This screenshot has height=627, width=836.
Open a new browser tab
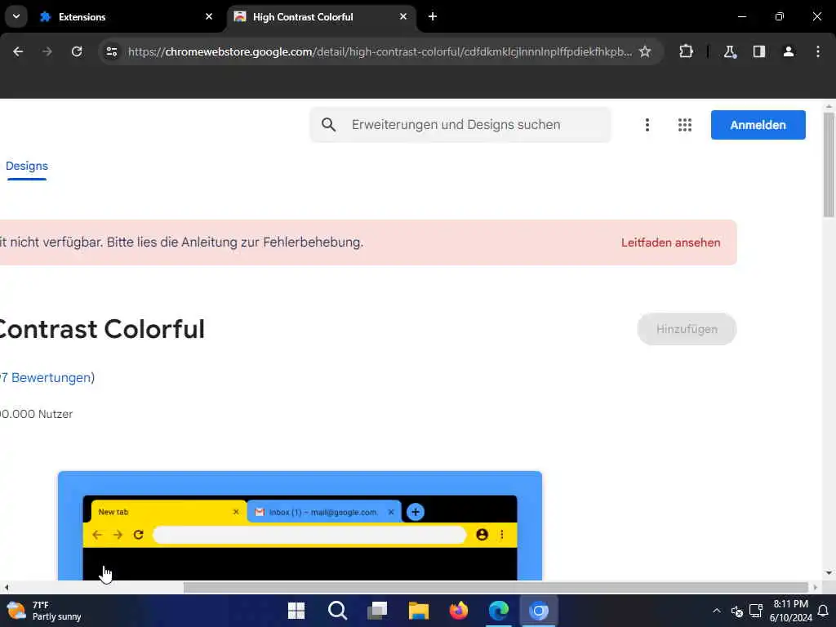(433, 17)
